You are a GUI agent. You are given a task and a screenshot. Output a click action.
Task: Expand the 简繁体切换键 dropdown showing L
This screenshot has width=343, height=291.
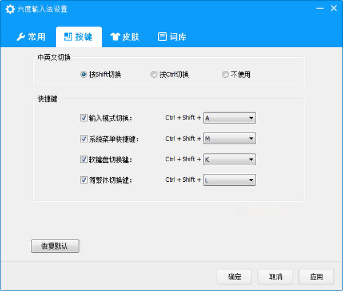coord(229,180)
